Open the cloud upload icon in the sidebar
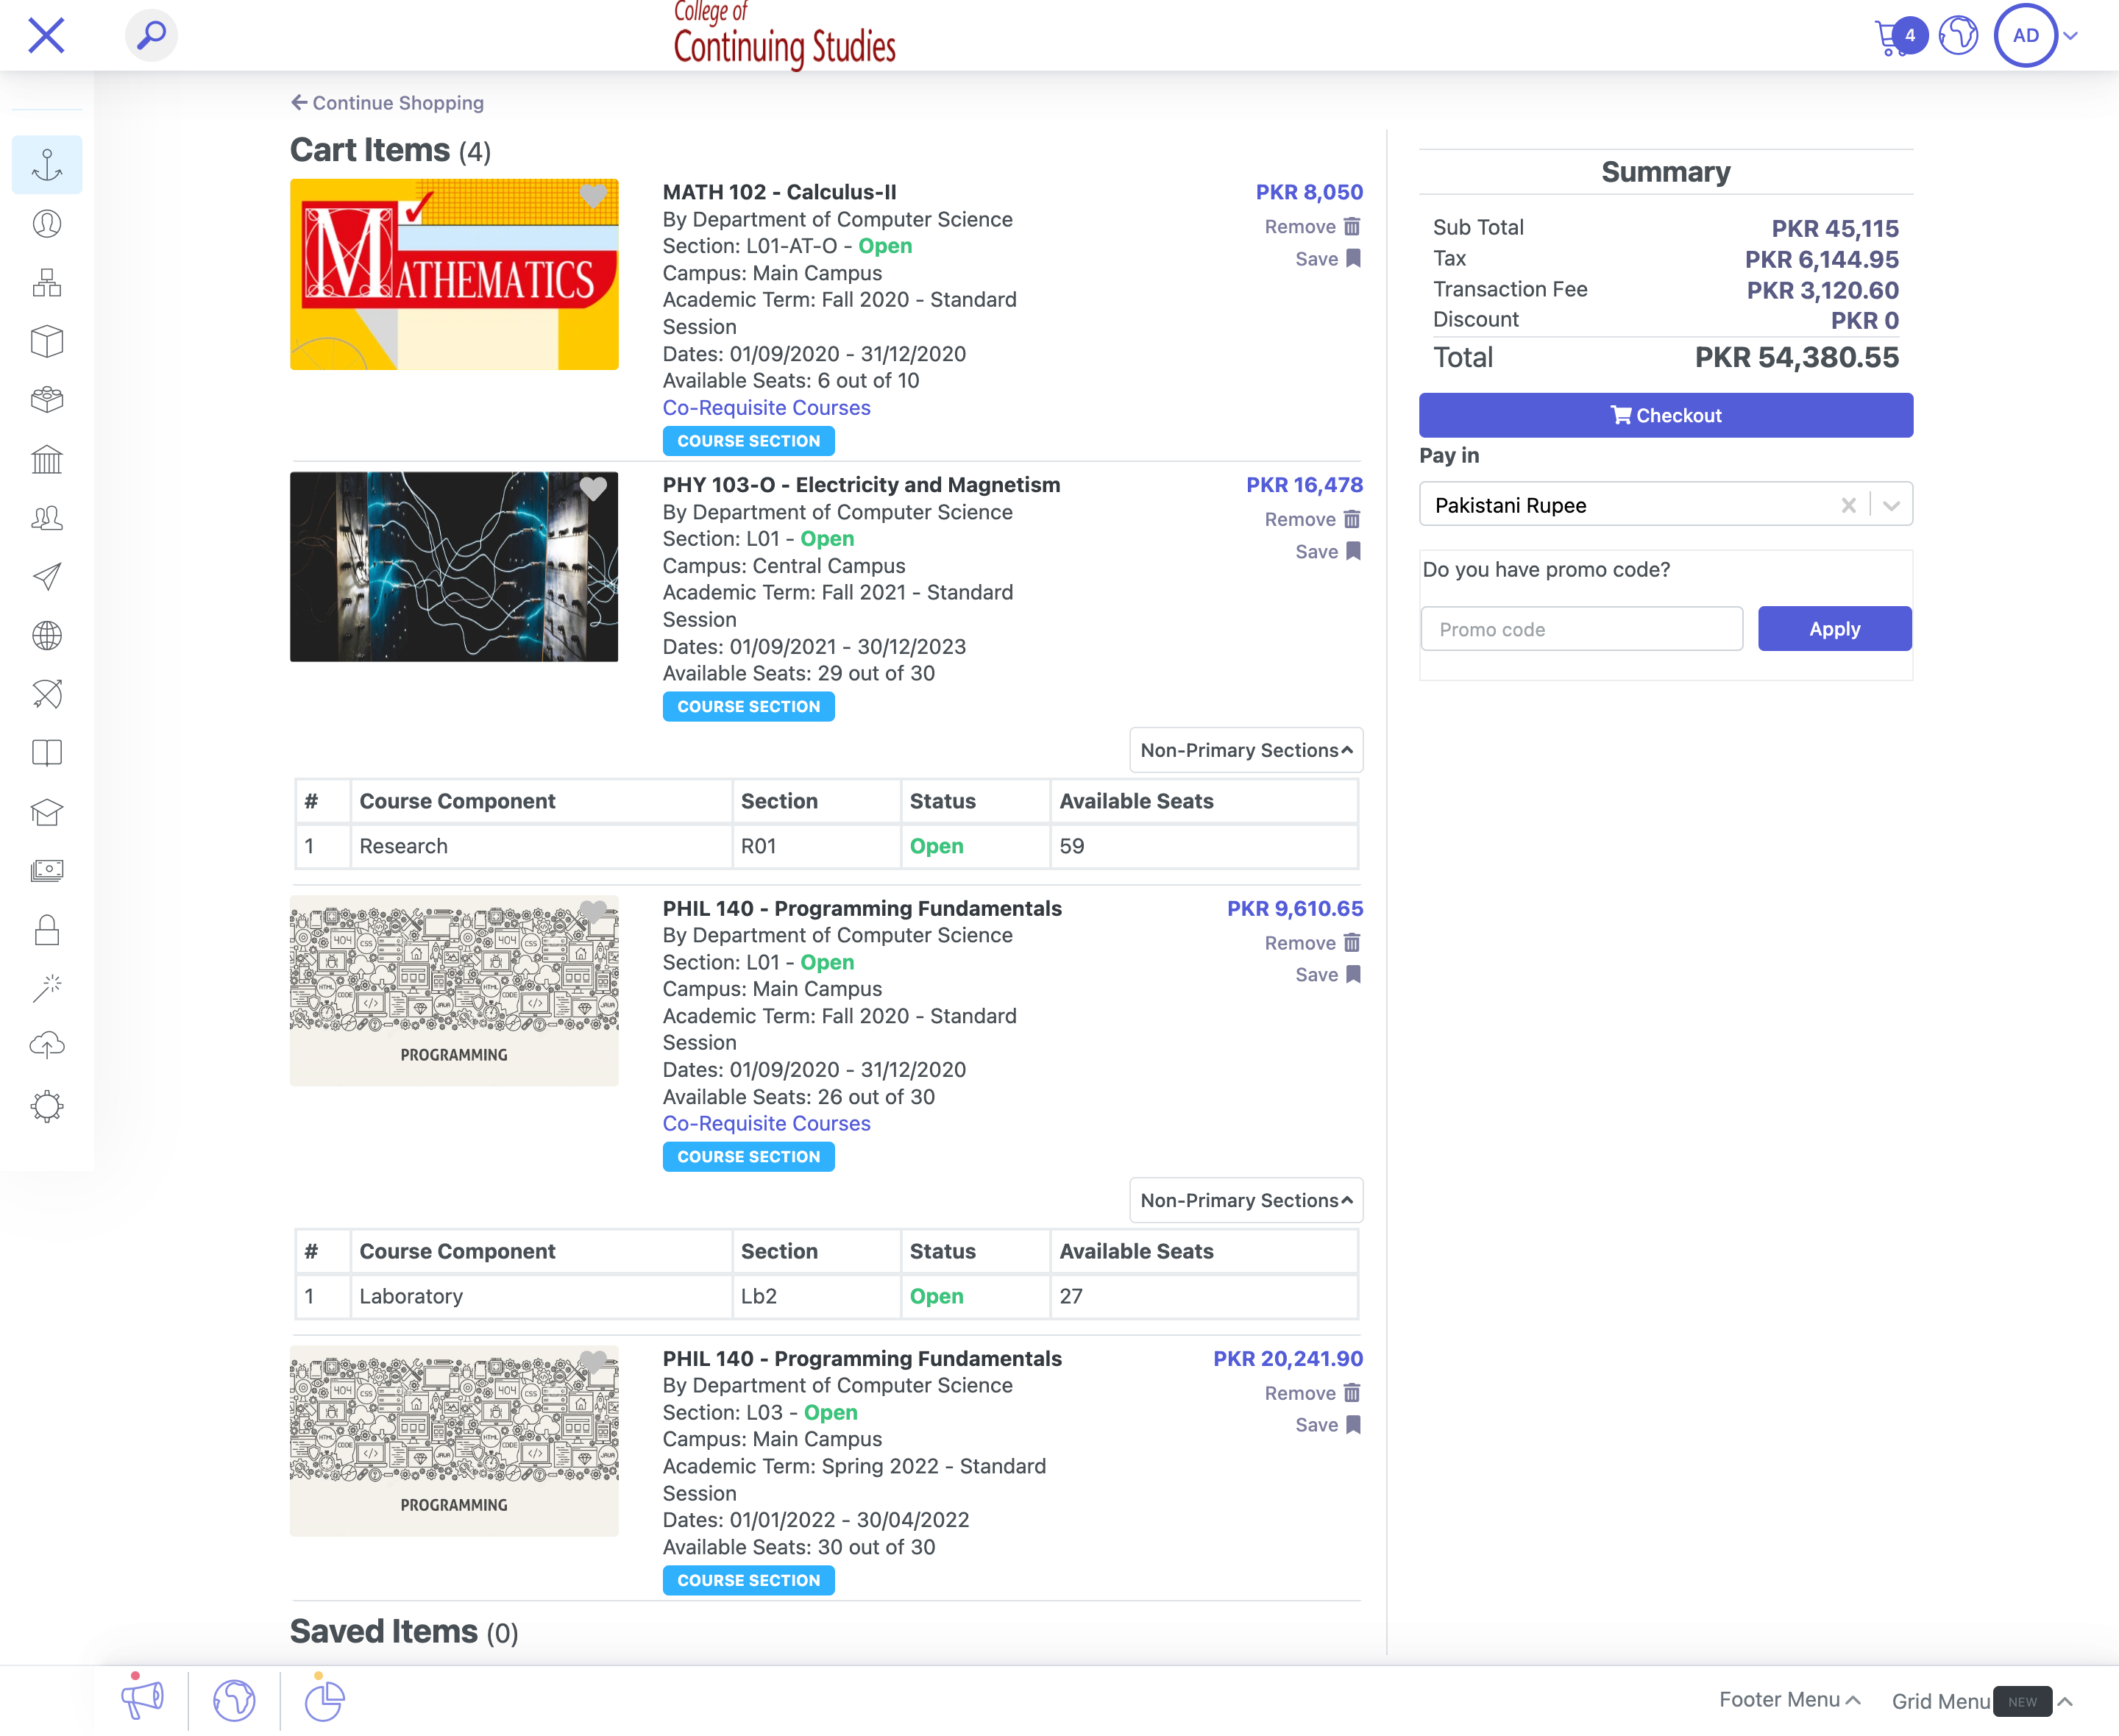Image resolution: width=2119 pixels, height=1736 pixels. [x=47, y=1047]
